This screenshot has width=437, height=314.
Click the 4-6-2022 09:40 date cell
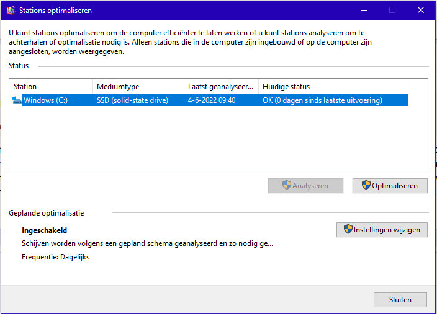(x=212, y=100)
